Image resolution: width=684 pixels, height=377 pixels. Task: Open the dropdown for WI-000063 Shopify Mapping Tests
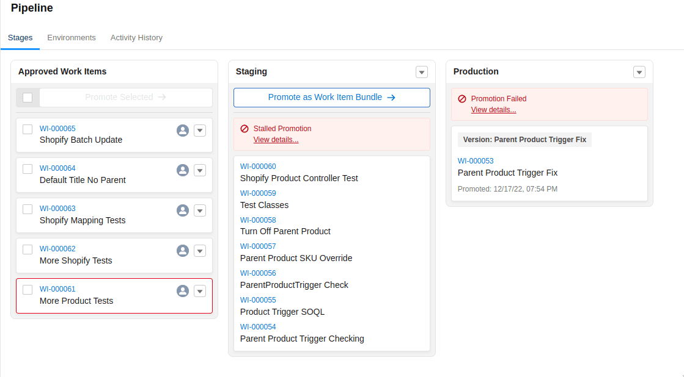200,210
